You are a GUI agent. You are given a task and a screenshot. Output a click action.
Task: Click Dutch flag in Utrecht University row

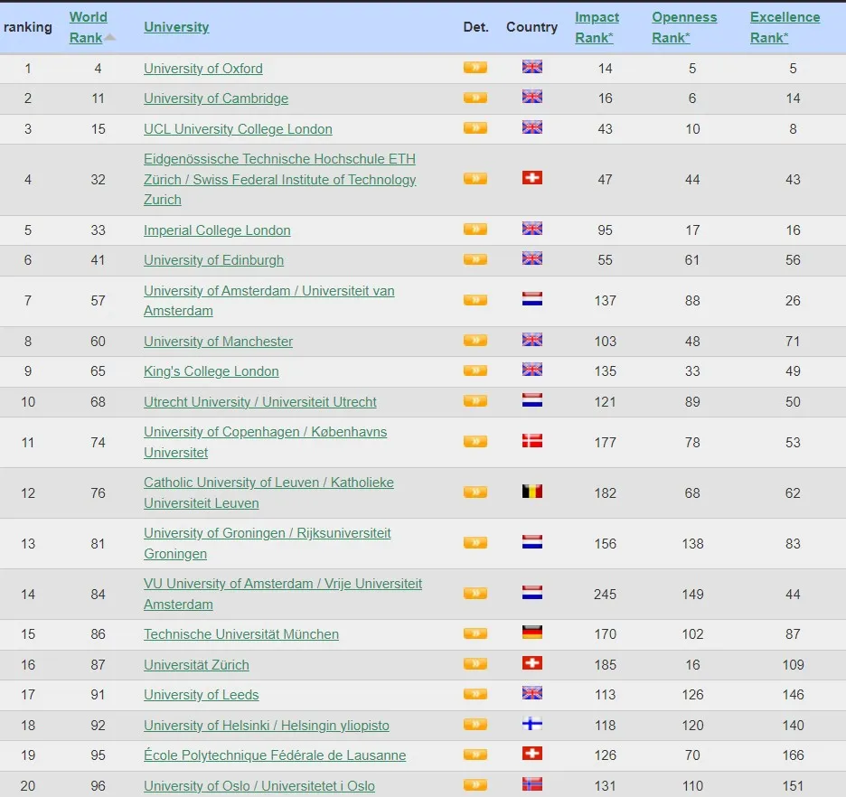tap(532, 400)
